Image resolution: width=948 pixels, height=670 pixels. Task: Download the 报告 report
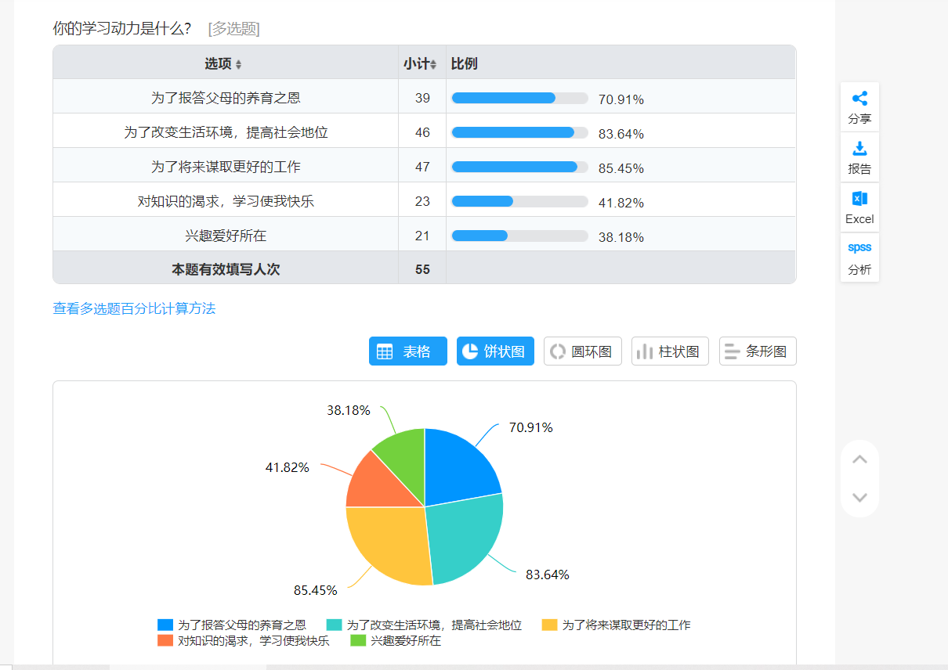tap(859, 157)
